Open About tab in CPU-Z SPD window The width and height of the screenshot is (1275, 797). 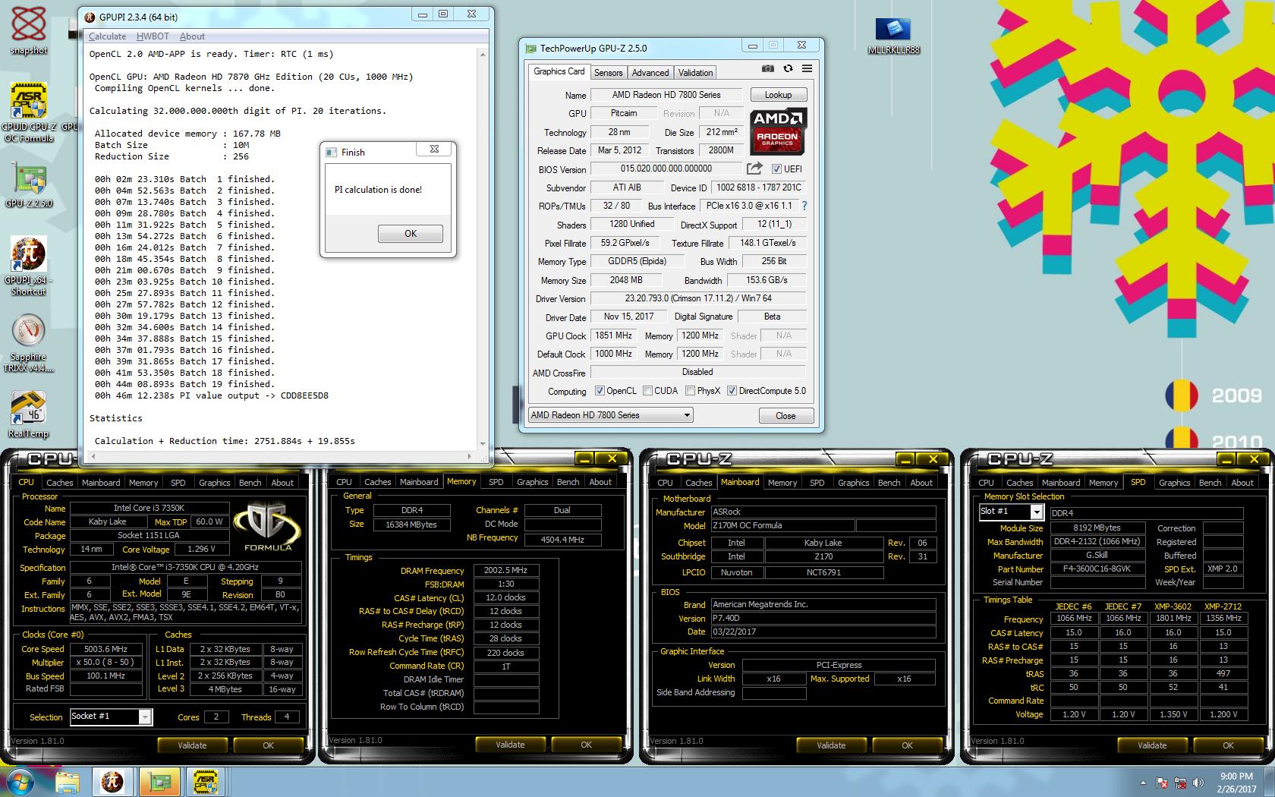coord(1242,483)
